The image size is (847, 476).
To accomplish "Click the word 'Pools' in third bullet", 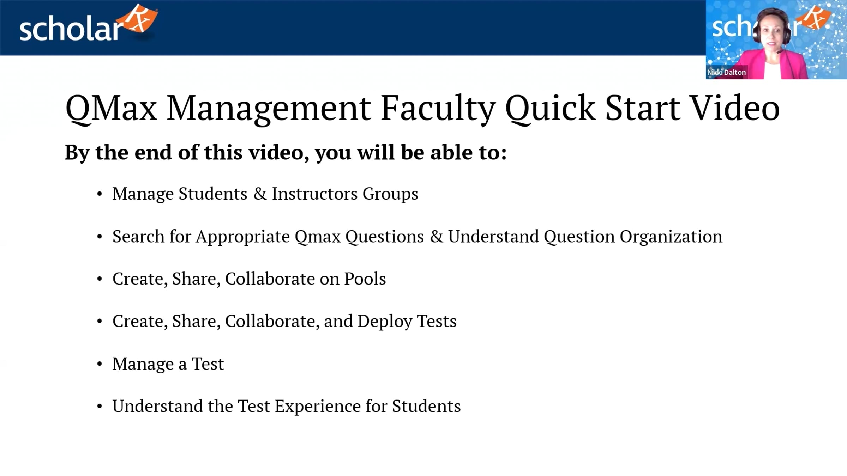I will 365,279.
